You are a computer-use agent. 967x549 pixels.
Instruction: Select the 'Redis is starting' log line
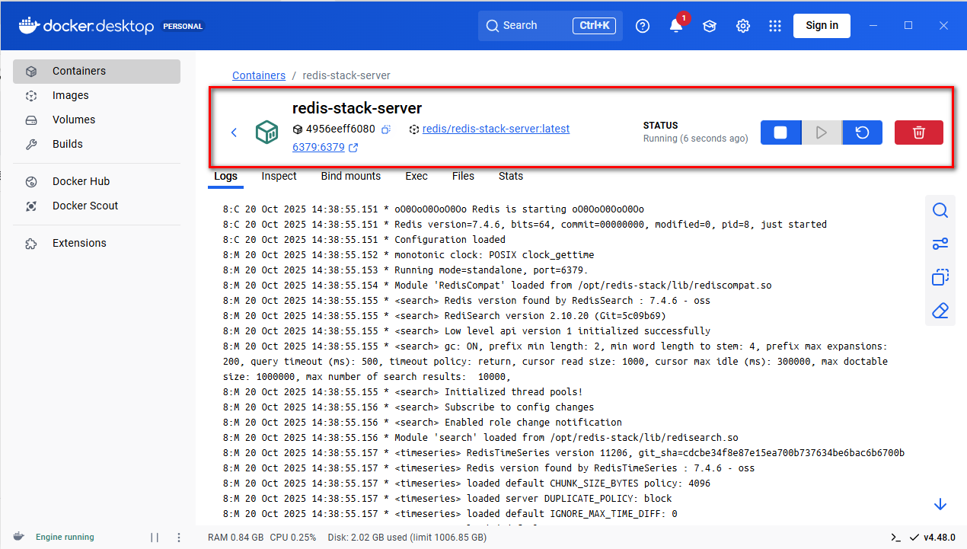(433, 209)
